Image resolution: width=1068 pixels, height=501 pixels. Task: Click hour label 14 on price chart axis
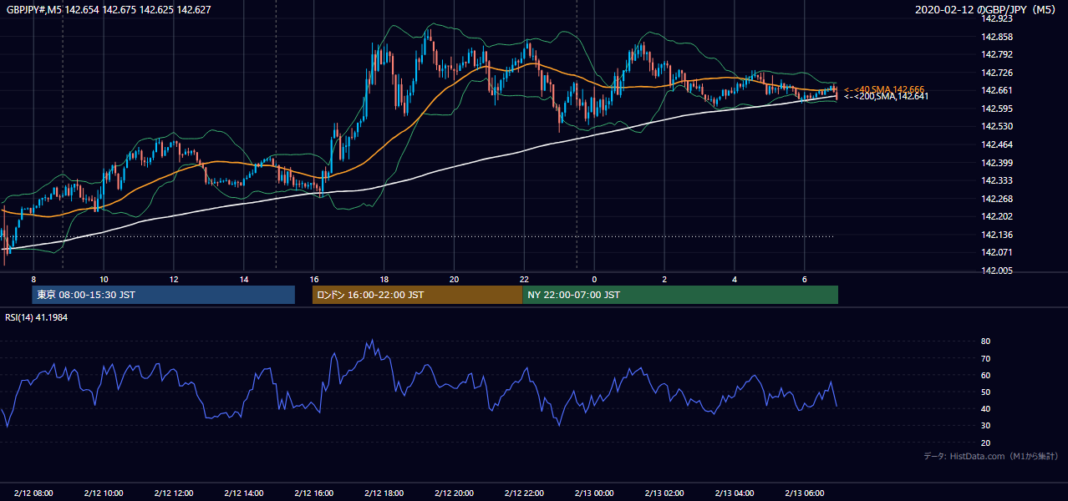pos(243,279)
